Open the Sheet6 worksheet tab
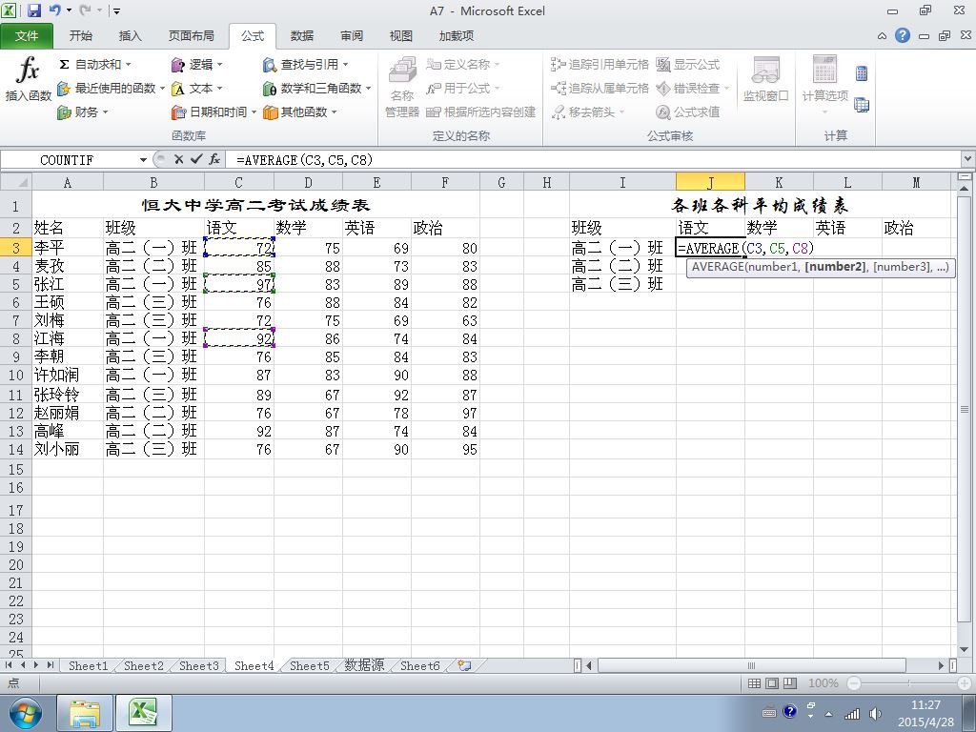Viewport: 976px width, 732px height. click(x=420, y=665)
